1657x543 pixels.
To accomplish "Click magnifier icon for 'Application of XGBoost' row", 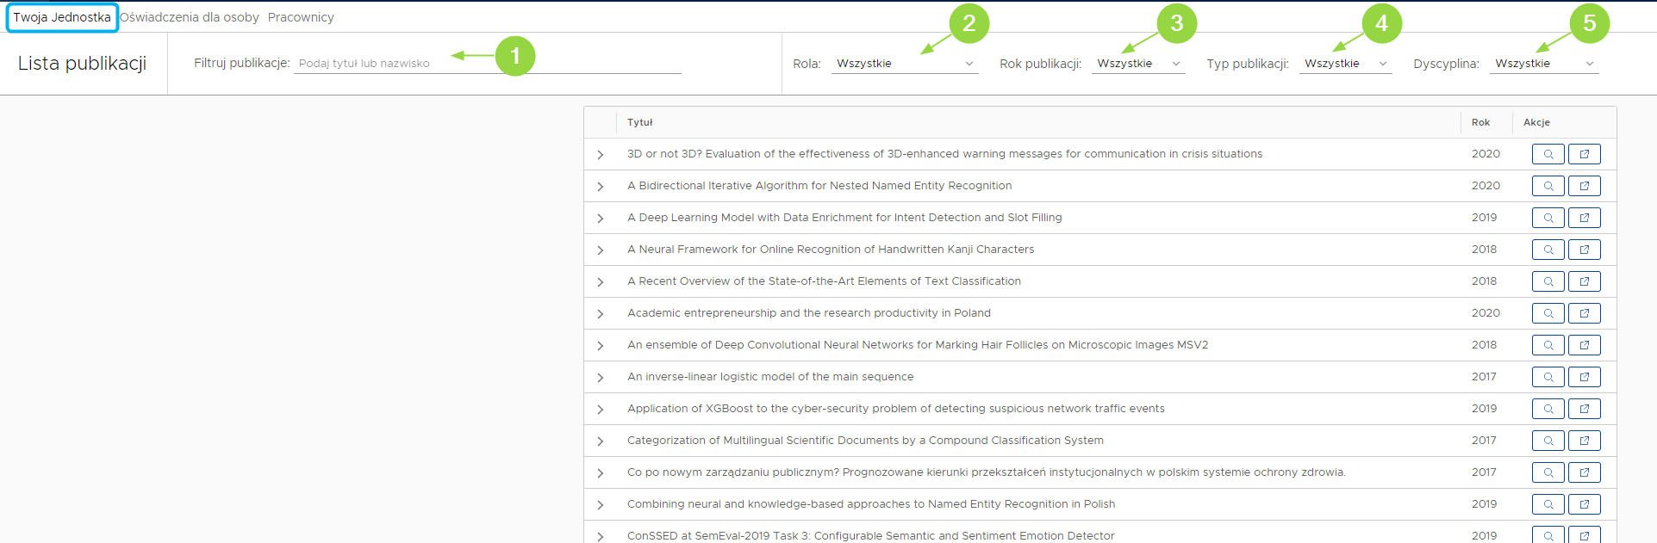I will [x=1548, y=409].
